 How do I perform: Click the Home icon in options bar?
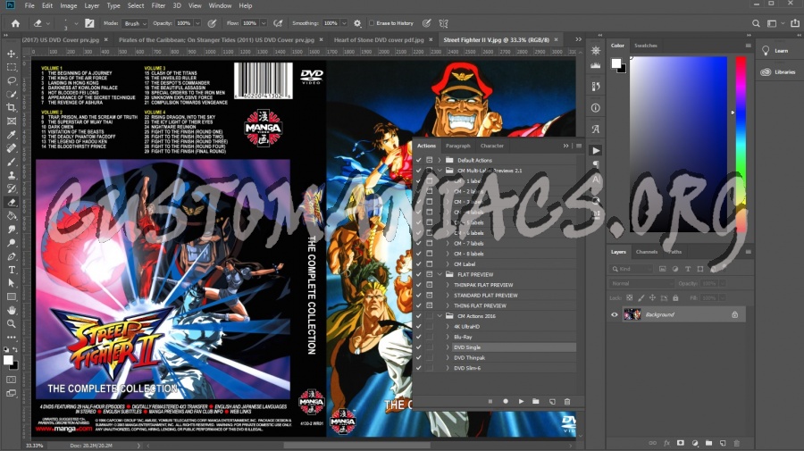(16, 23)
